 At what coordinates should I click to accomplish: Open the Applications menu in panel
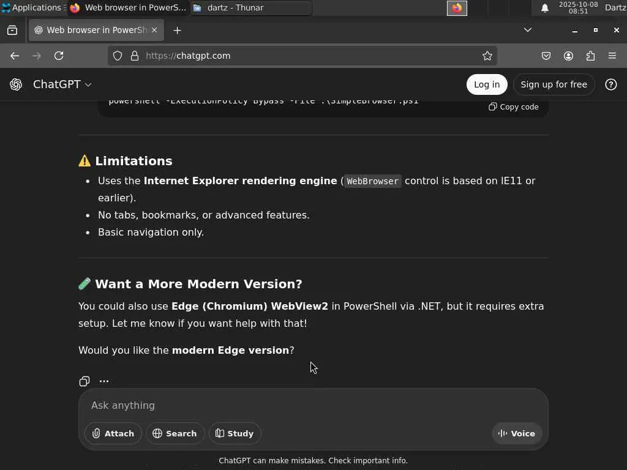(x=32, y=7)
